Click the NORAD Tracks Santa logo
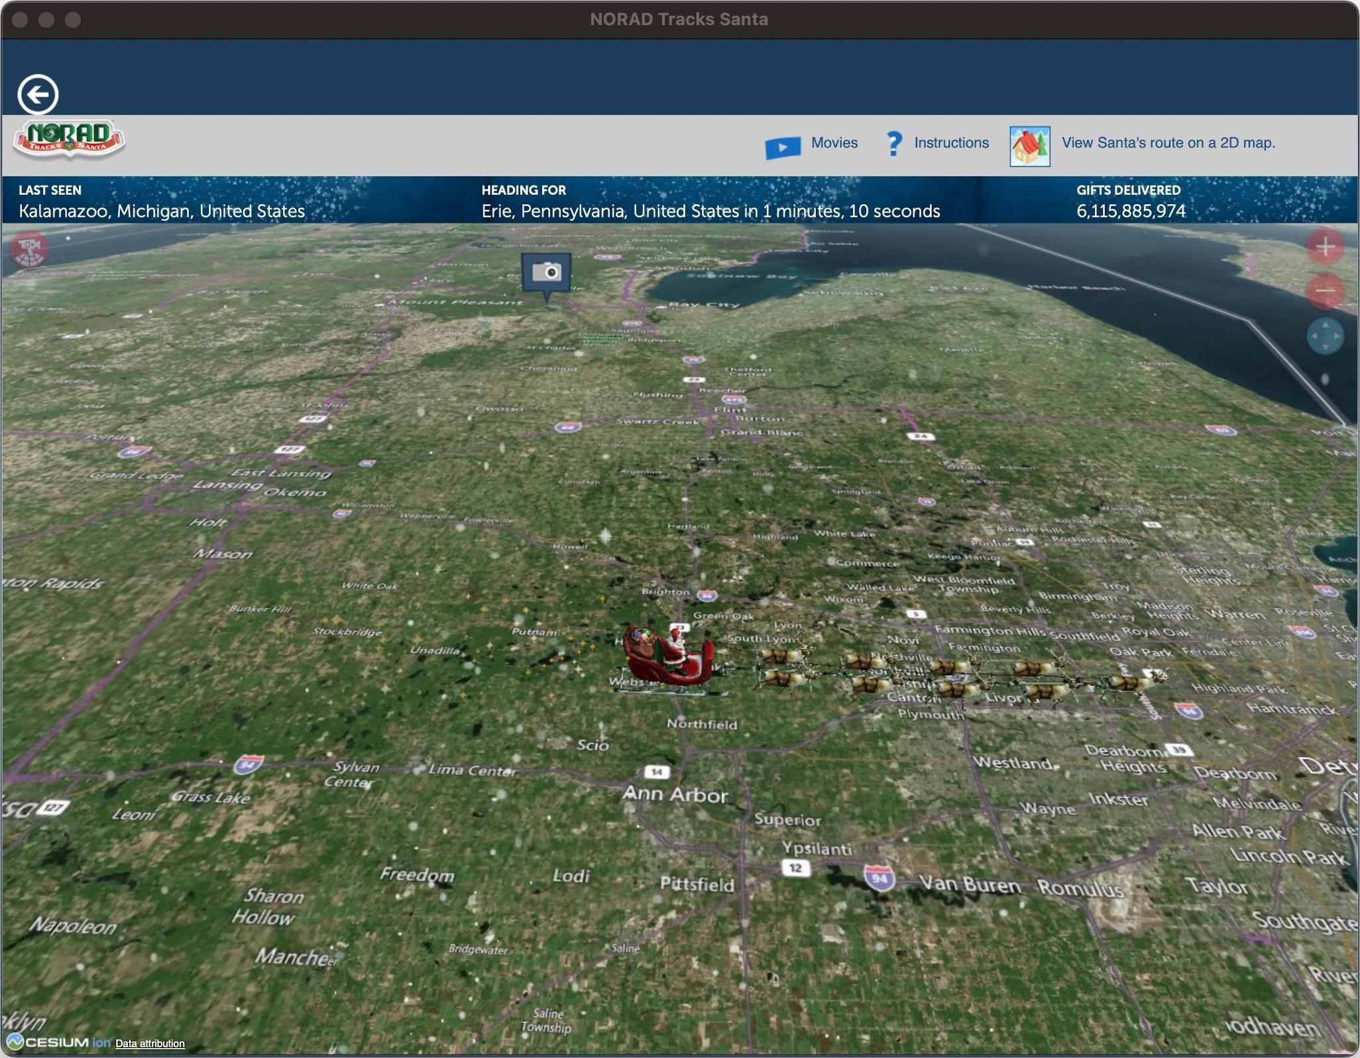 pos(69,140)
